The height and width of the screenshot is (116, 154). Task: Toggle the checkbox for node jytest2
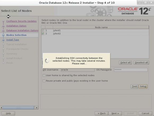point(43,34)
